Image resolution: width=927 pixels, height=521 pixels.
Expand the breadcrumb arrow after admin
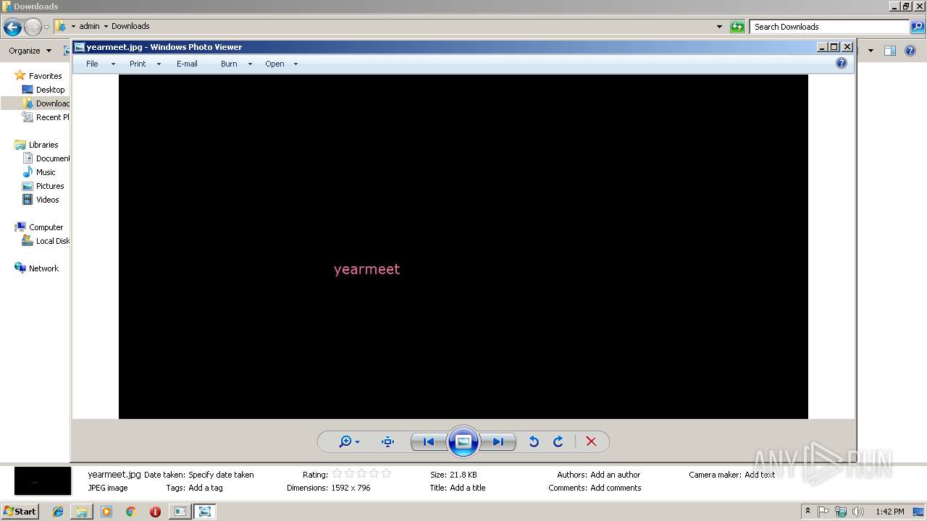click(x=106, y=27)
